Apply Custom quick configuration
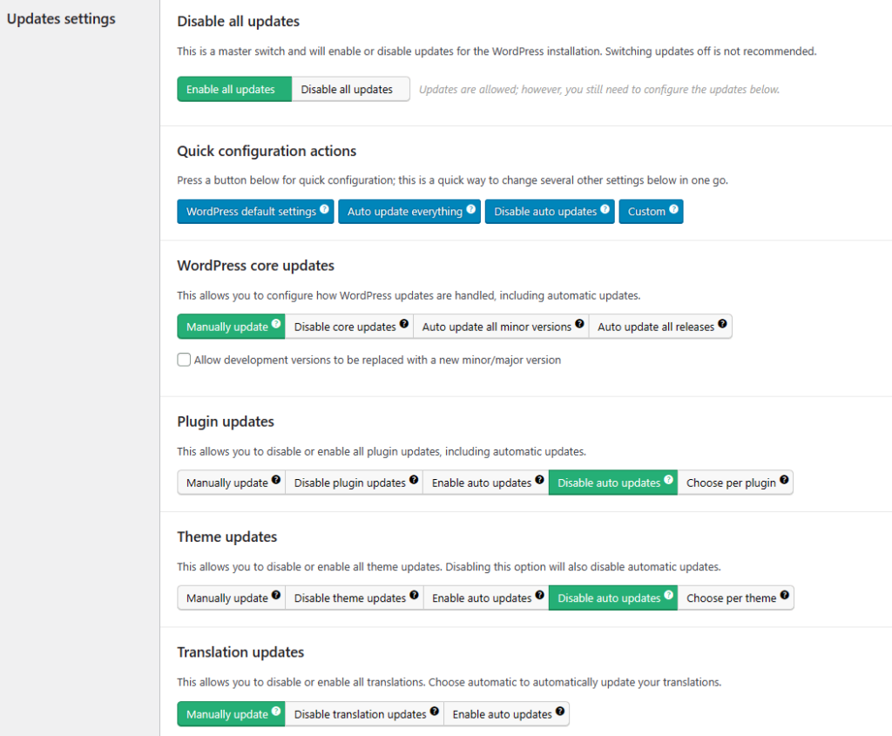 [651, 212]
